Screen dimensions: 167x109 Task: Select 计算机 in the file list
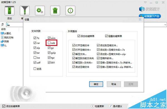(x=6, y=33)
